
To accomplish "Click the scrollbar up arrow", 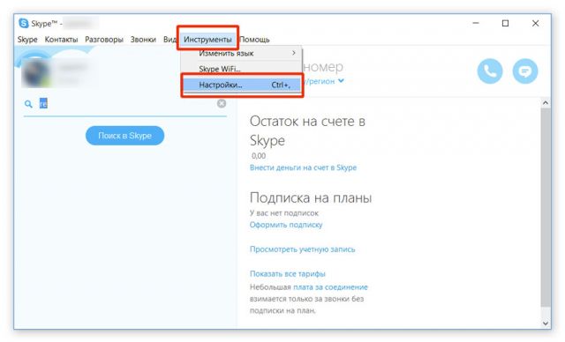I will (x=546, y=103).
